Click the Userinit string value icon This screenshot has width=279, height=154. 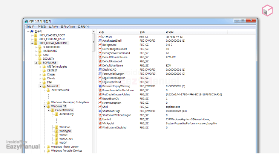(x=100, y=119)
